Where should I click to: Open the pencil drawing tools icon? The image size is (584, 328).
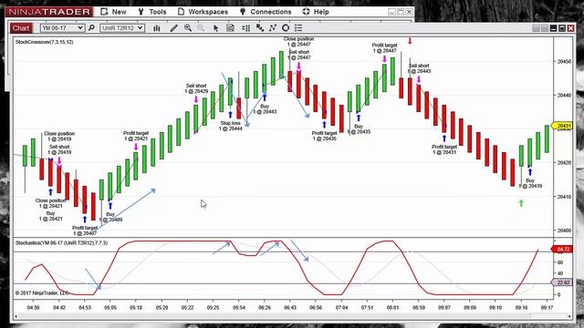coord(173,28)
